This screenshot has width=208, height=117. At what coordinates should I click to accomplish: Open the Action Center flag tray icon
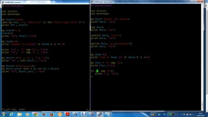pyautogui.click(x=184, y=114)
